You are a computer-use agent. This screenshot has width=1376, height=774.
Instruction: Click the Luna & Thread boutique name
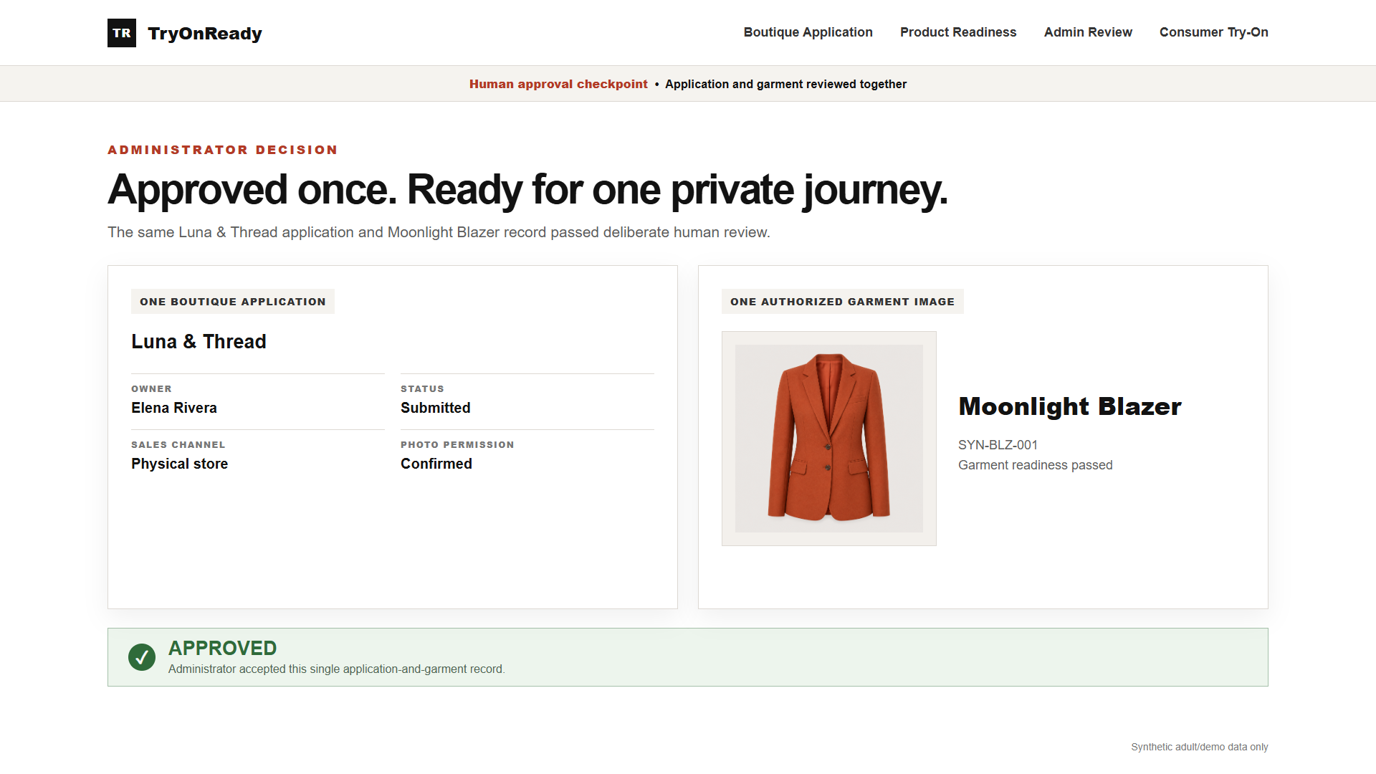[x=199, y=342]
